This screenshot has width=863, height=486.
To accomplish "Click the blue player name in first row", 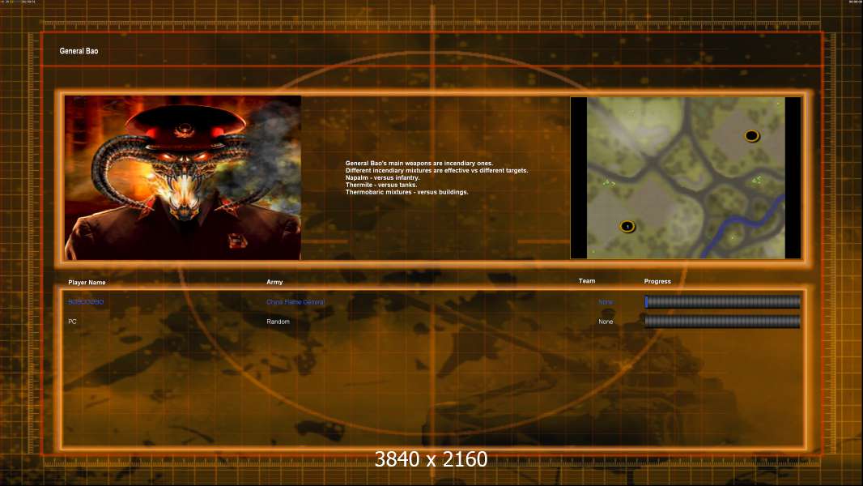I will pyautogui.click(x=86, y=301).
